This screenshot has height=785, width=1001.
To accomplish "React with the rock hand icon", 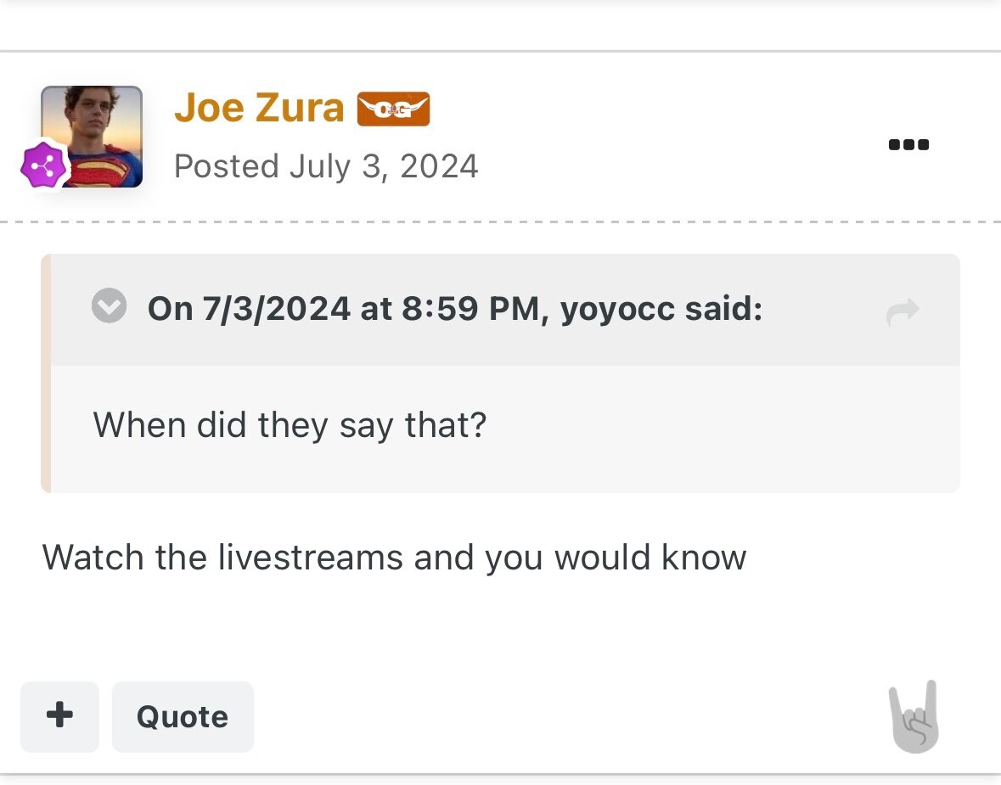I will point(914,717).
